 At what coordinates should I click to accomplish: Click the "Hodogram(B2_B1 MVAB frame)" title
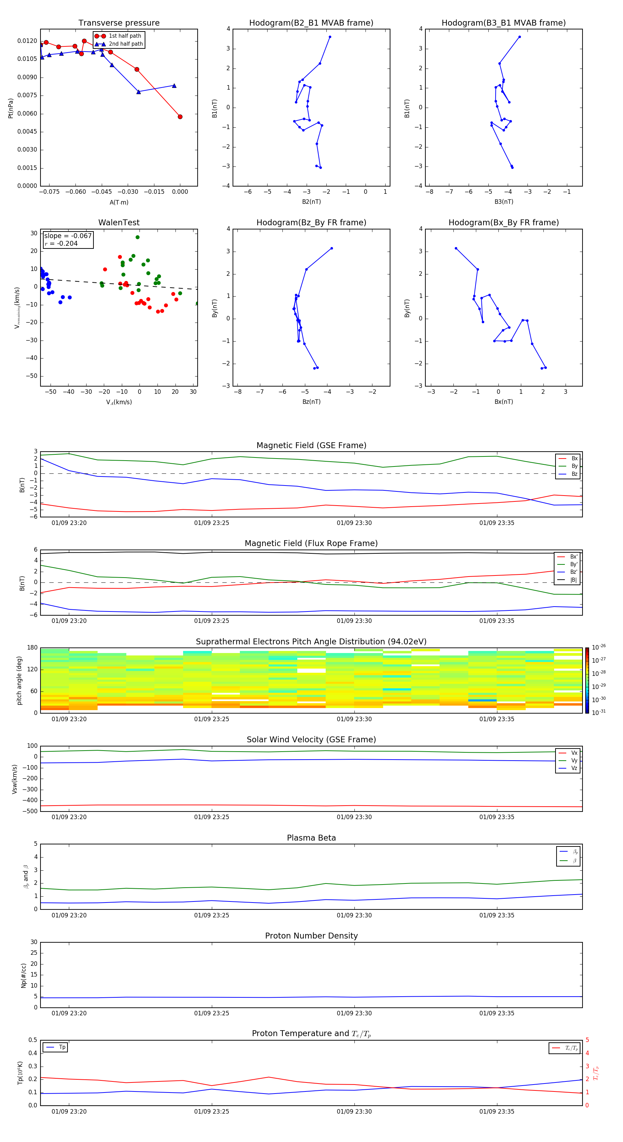311,23
